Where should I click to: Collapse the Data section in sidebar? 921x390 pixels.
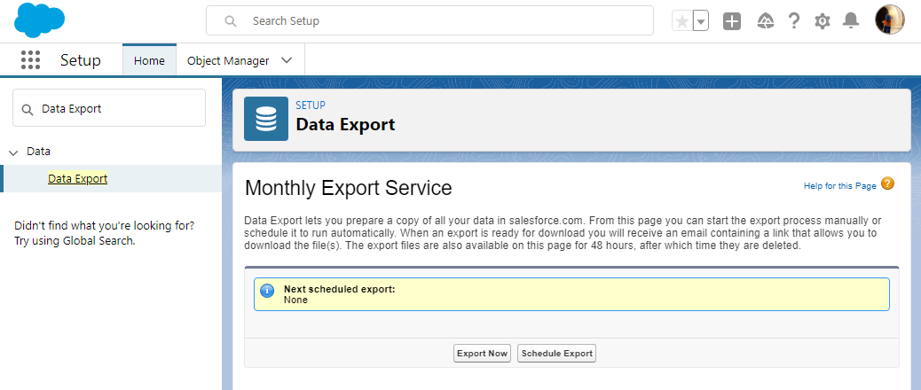click(13, 152)
